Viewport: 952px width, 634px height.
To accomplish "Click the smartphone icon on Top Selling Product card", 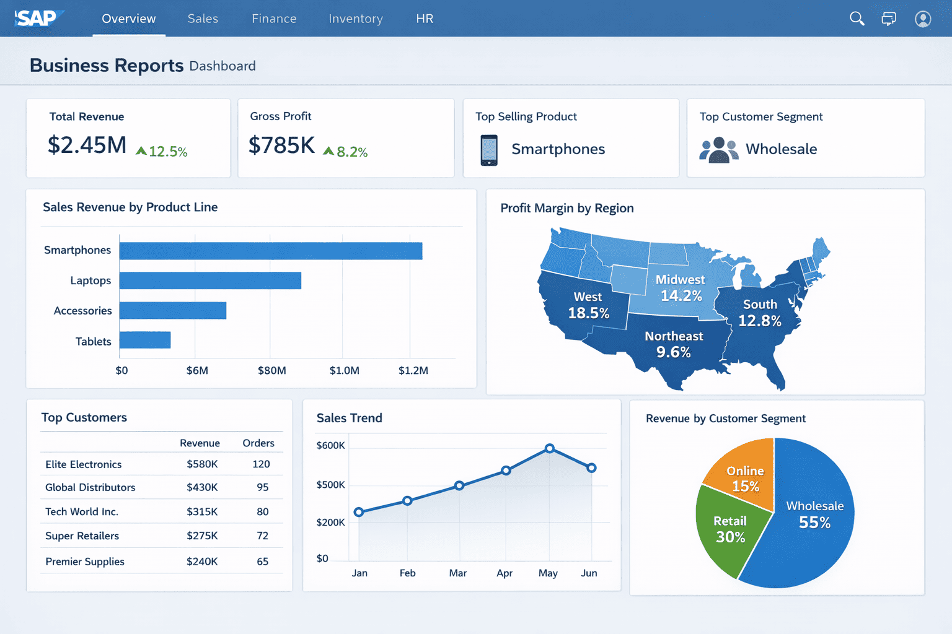I will [489, 149].
